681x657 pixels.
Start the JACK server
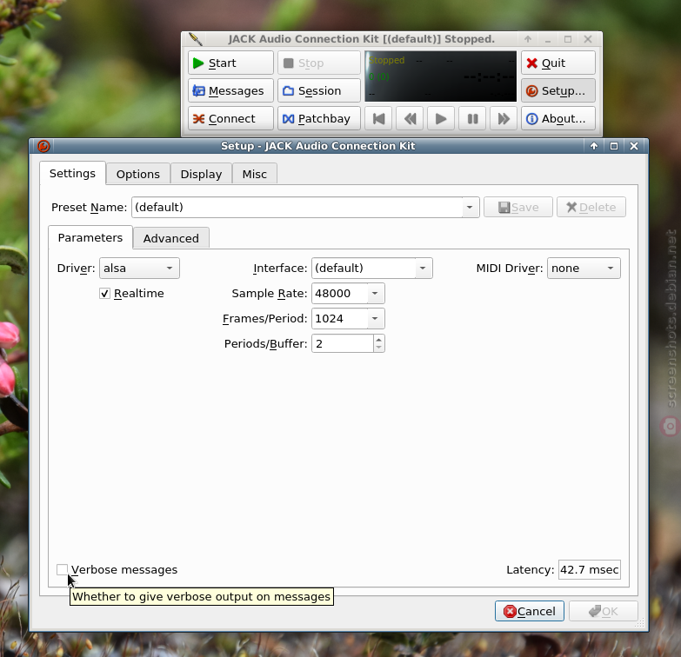tap(230, 63)
